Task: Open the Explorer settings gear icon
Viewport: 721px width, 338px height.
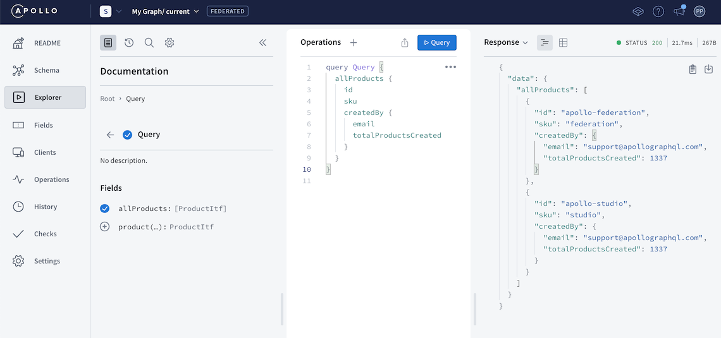Action: [169, 43]
